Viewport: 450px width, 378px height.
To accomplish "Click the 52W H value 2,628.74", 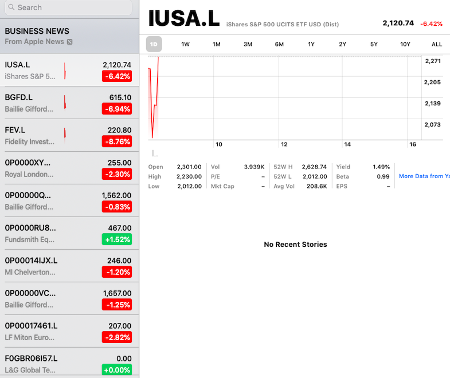I will tap(314, 167).
